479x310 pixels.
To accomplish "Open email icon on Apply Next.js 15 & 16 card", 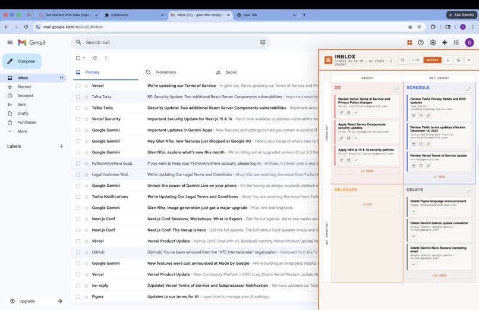I will 341,160.
